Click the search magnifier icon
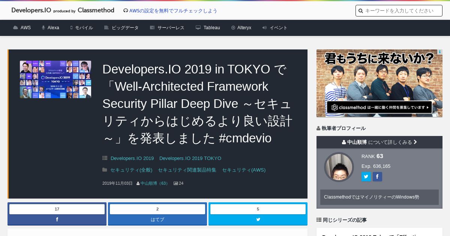Viewport: 450px width, 236px height. (x=361, y=11)
